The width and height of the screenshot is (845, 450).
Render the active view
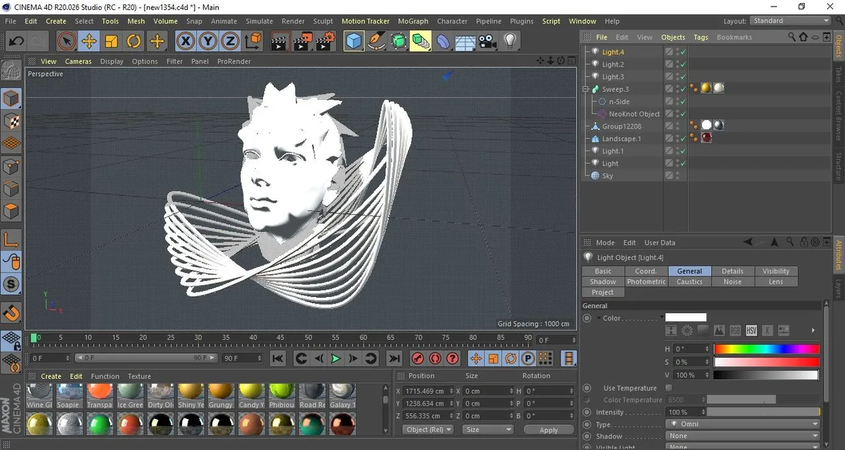pos(280,42)
